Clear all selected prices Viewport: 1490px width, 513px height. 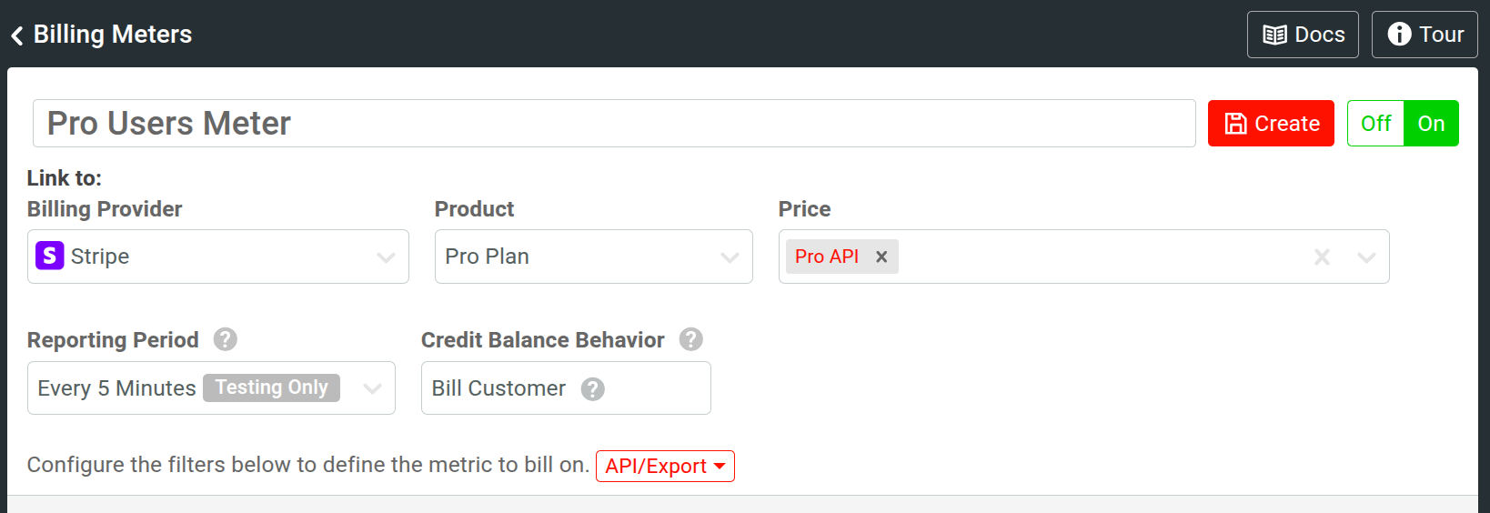point(1322,257)
